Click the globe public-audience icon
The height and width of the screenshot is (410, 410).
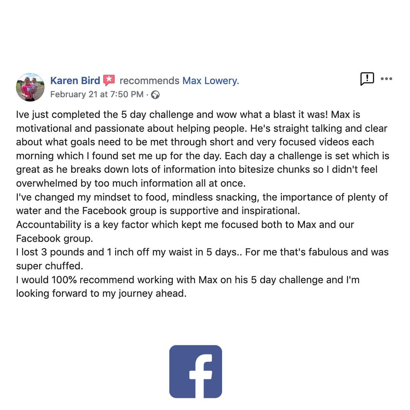coord(155,95)
